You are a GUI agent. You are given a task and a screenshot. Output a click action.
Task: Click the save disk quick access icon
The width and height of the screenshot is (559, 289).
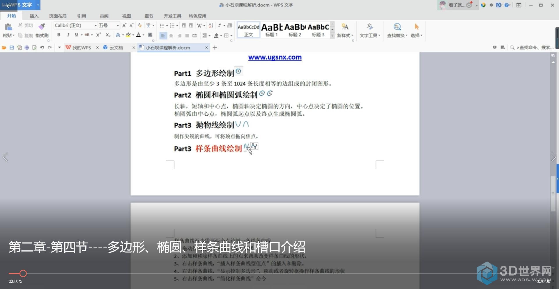coord(12,47)
